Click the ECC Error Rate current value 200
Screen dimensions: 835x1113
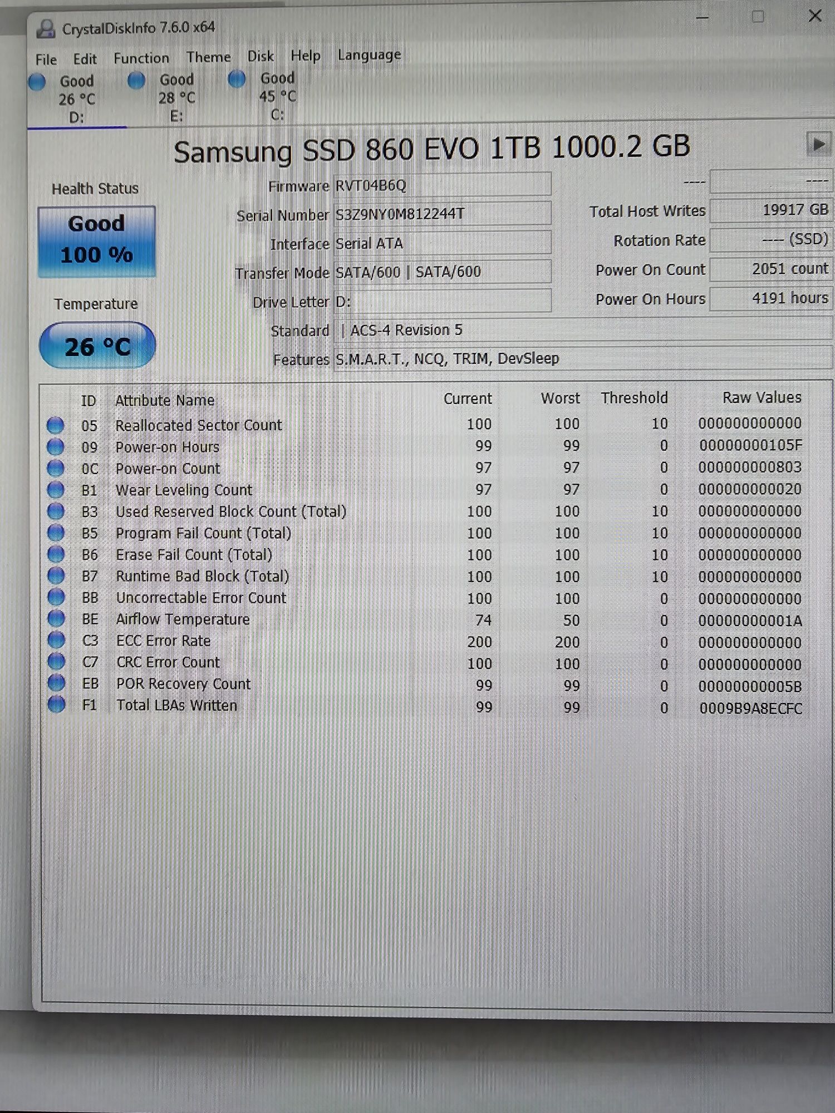coord(479,642)
